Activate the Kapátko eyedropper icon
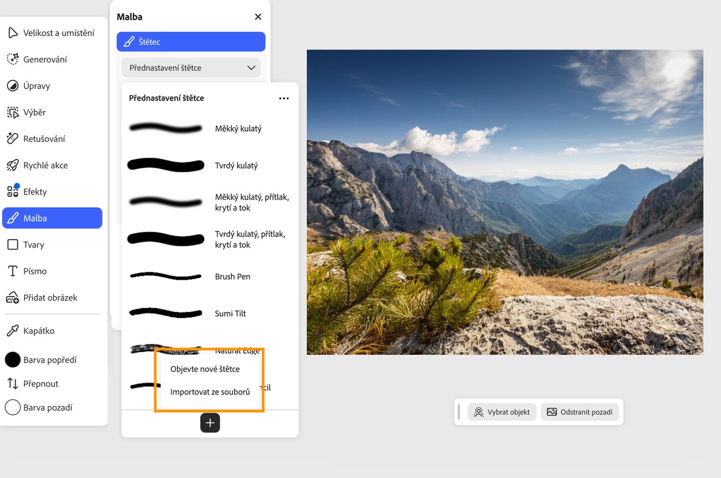Image resolution: width=721 pixels, height=478 pixels. pos(12,331)
